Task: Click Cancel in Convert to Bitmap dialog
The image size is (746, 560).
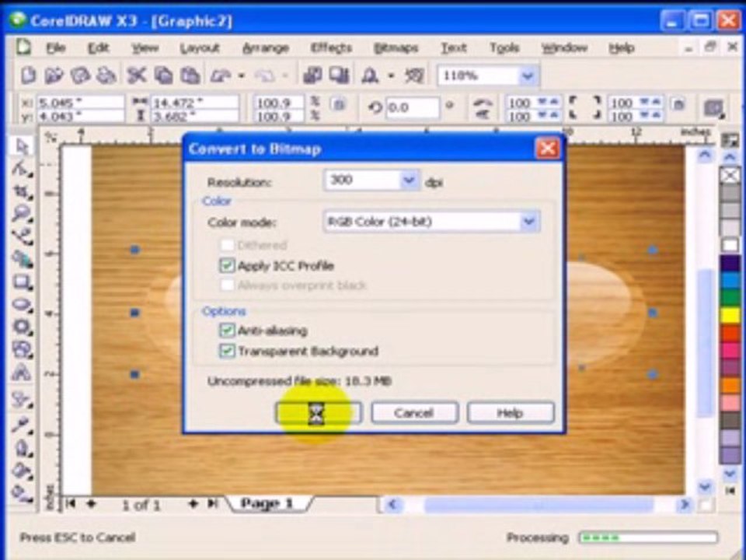Action: pos(414,413)
